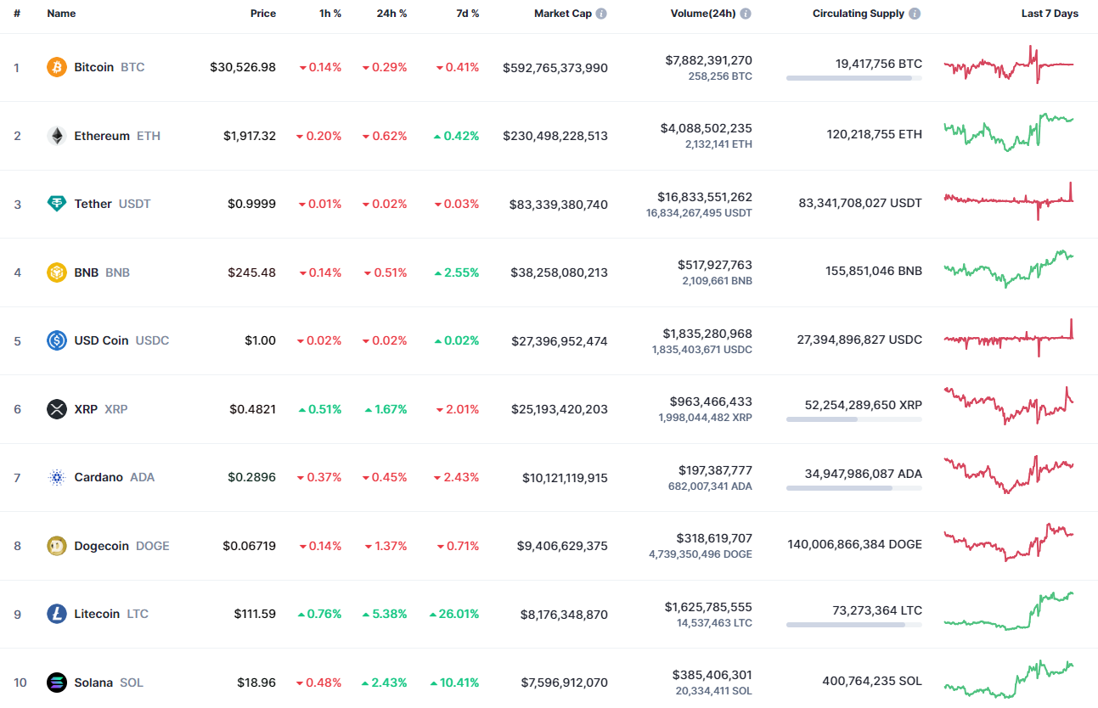Open the Volume(24h) info tooltip

pyautogui.click(x=746, y=13)
